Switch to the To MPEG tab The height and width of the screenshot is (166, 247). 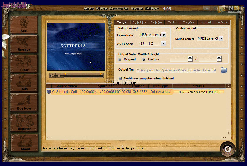(x=139, y=22)
